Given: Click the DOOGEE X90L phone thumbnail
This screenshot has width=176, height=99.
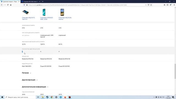Looking at the screenshot, I should (x=44, y=12).
